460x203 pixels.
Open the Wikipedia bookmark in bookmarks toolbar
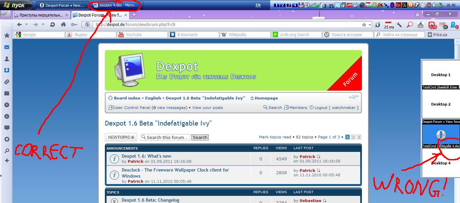(245, 34)
